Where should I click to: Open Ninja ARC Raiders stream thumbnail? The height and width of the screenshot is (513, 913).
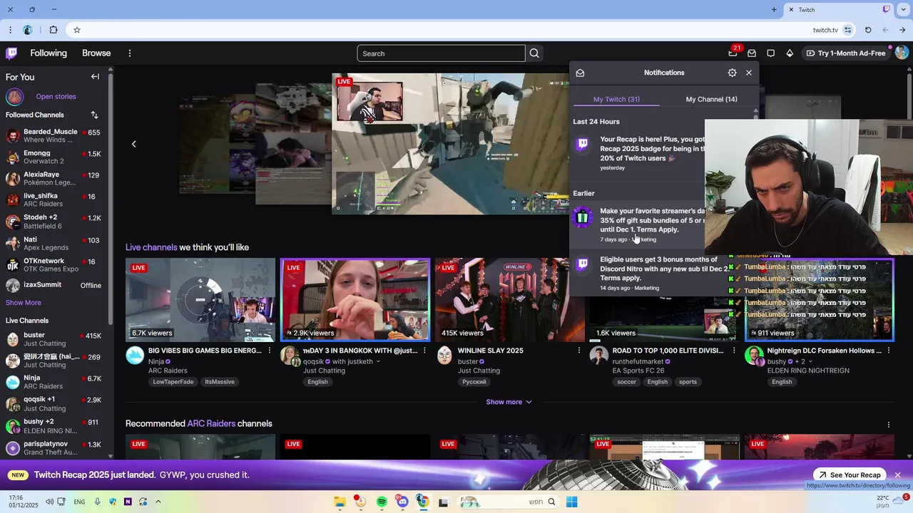click(x=200, y=299)
